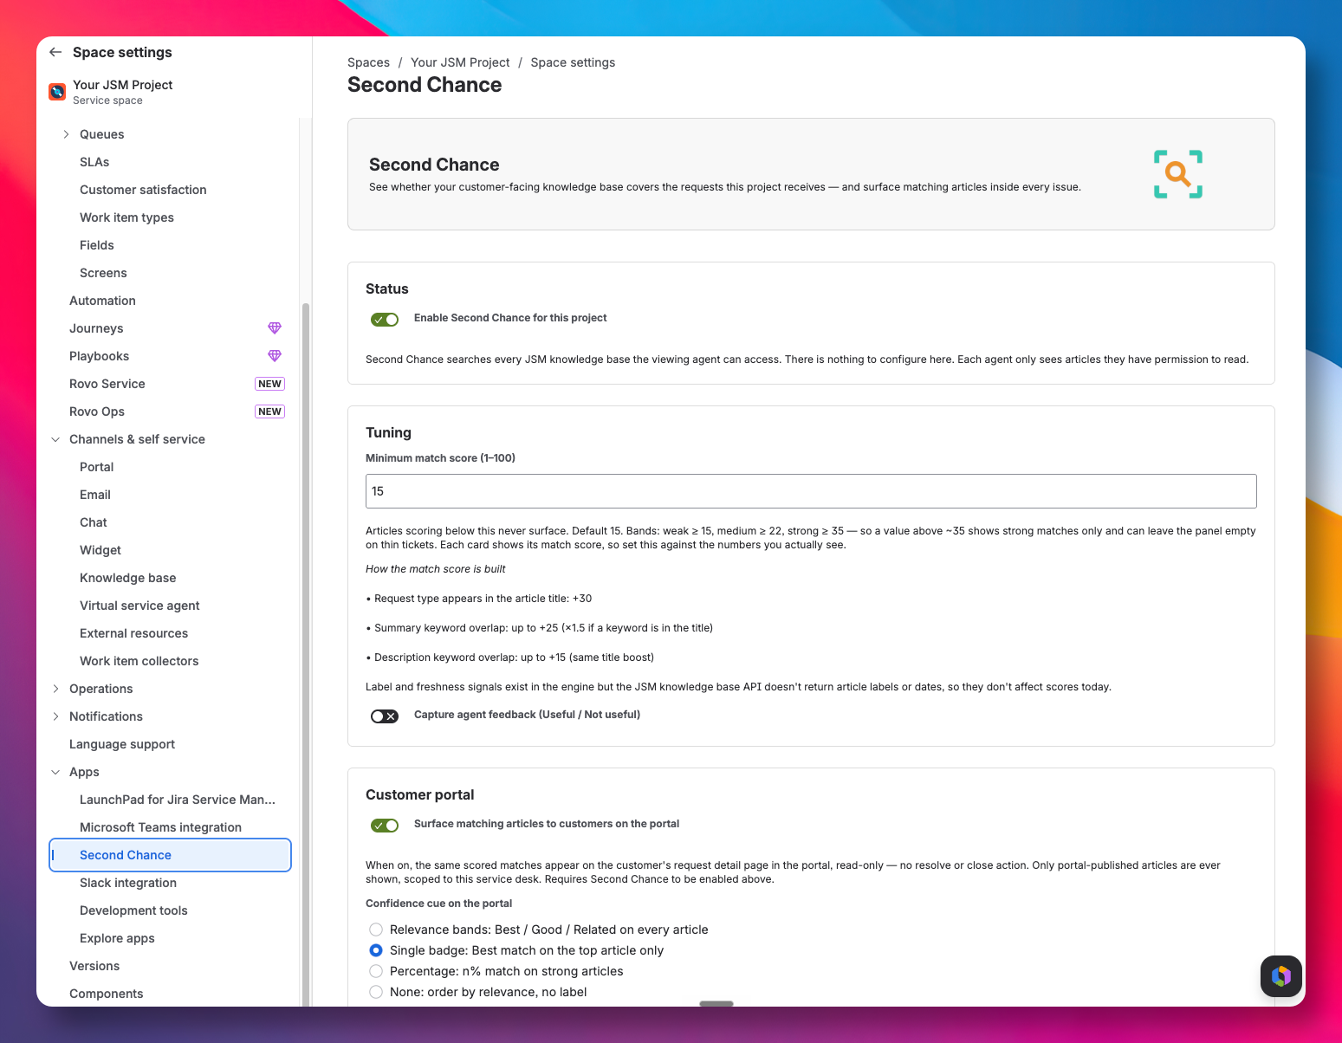Collapse Channels & self service chevron
Screen dimensions: 1342x1043
55,439
